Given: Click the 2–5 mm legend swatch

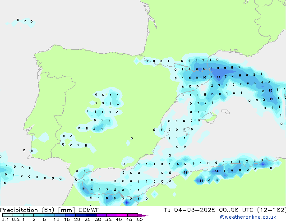Looking at the screenshot, I should click(39, 215).
